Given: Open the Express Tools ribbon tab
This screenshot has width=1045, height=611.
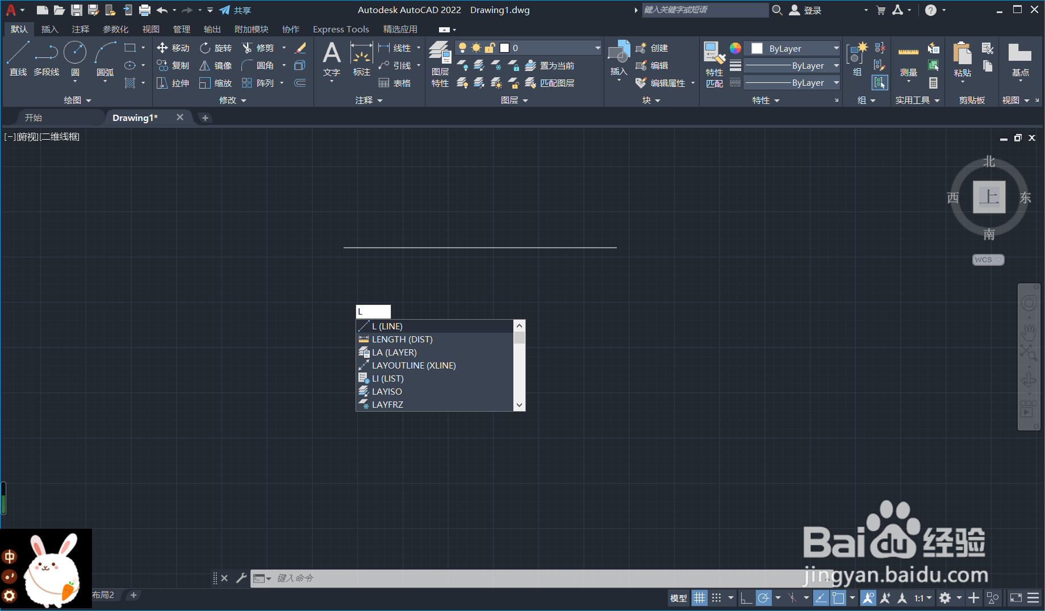Looking at the screenshot, I should coord(341,29).
